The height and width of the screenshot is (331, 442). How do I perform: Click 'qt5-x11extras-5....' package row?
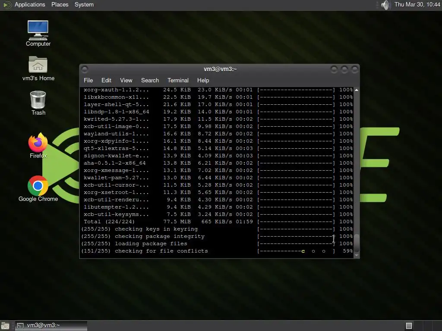pyautogui.click(x=217, y=148)
